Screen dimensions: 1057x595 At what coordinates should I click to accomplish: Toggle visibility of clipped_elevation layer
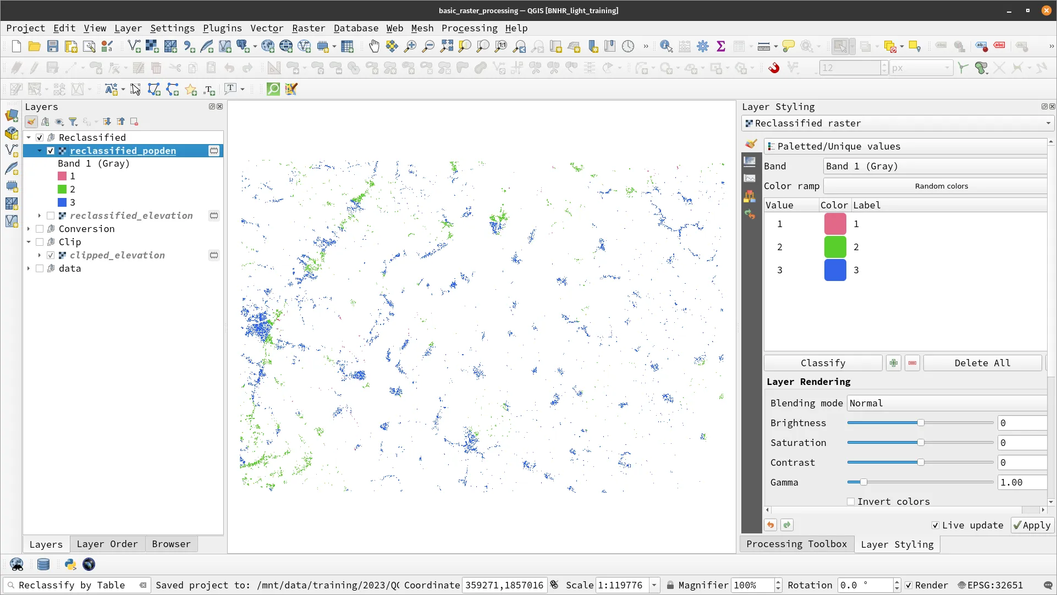(51, 255)
